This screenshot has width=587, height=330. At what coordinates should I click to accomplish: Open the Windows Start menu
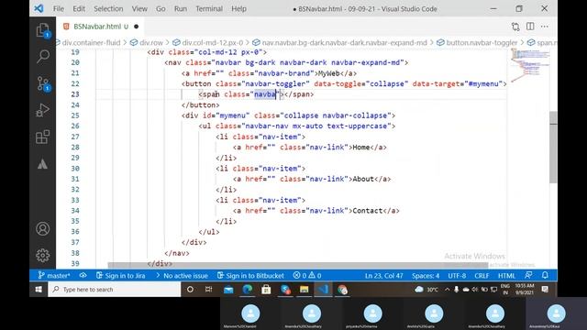(39, 290)
